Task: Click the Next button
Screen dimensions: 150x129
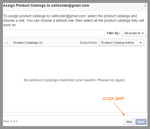Action: coord(141,122)
